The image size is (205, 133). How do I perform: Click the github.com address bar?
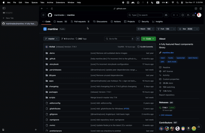[120, 9]
